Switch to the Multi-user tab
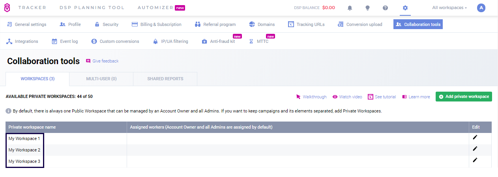Screen dimensions: 498x177 pyautogui.click(x=101, y=79)
